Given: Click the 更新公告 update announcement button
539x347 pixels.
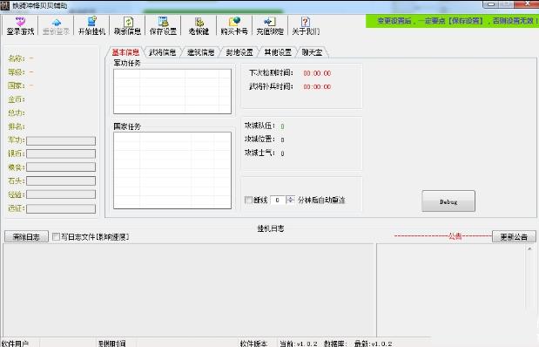Looking at the screenshot, I should pos(514,237).
